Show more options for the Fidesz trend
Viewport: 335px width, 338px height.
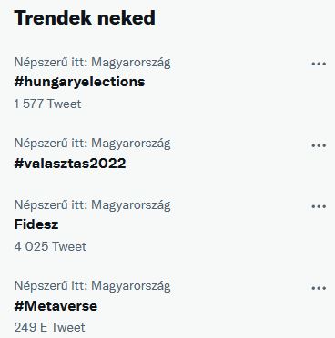click(319, 206)
